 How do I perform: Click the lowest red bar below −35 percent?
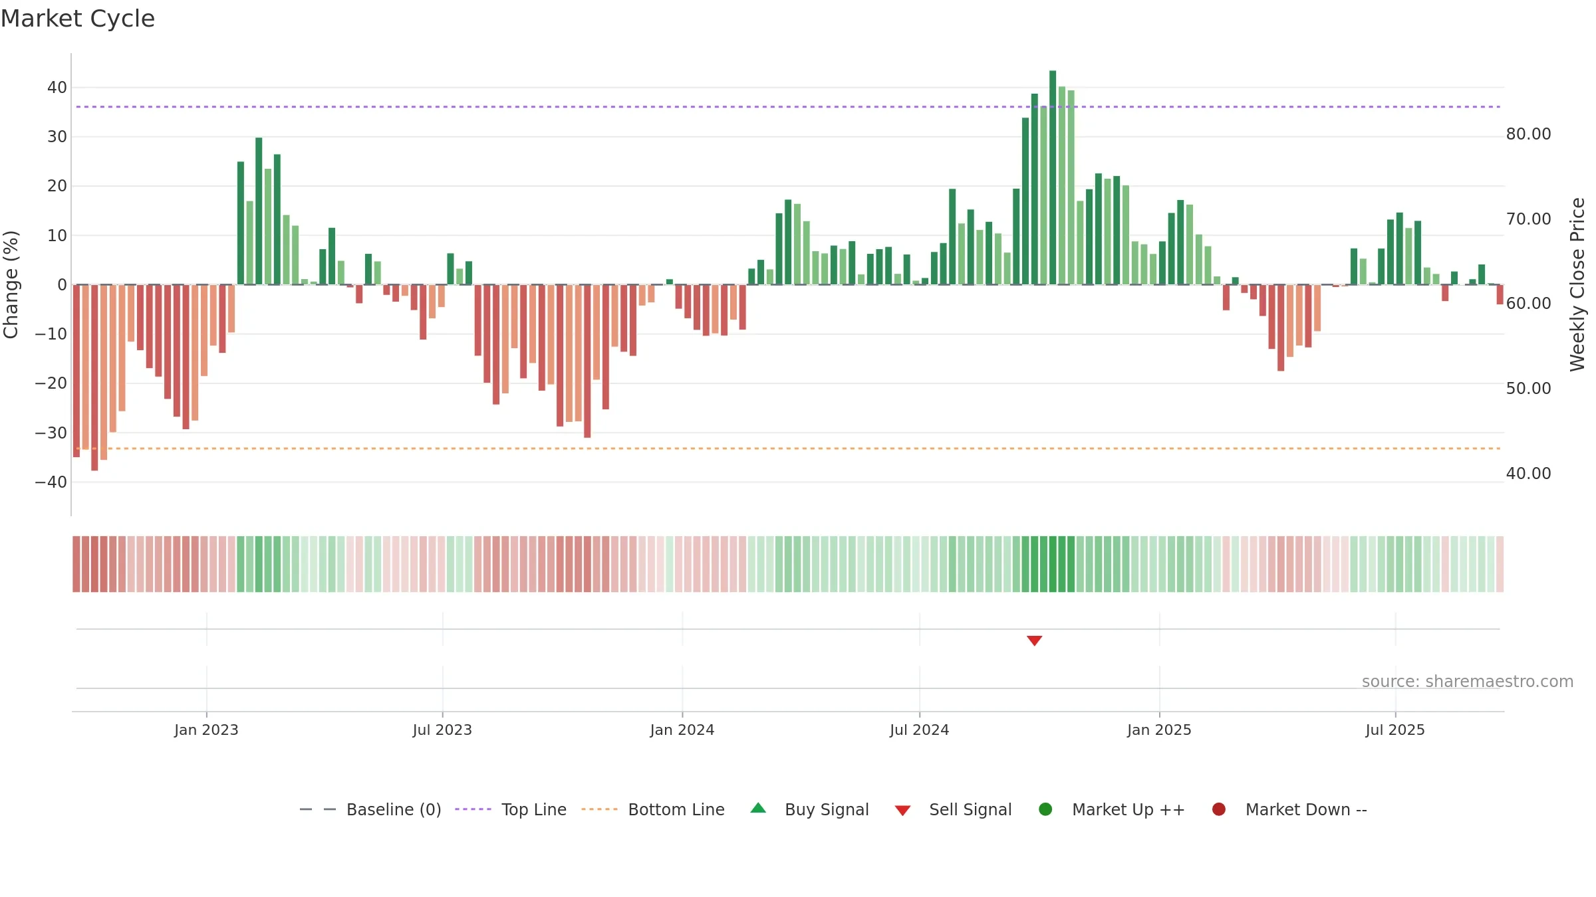94,377
